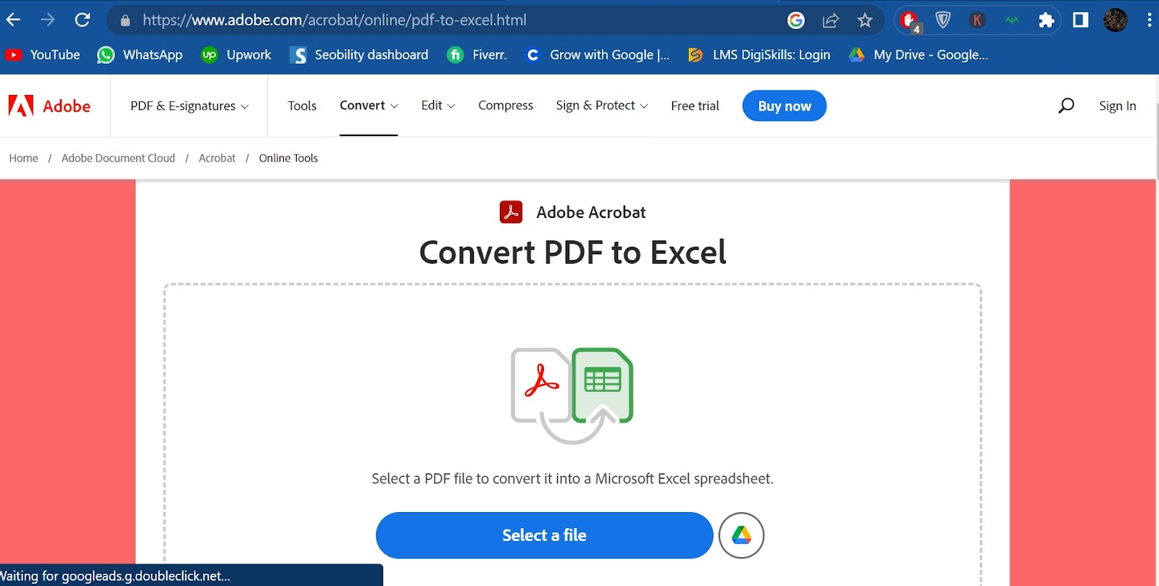Open the Fiverr bookmark

477,55
